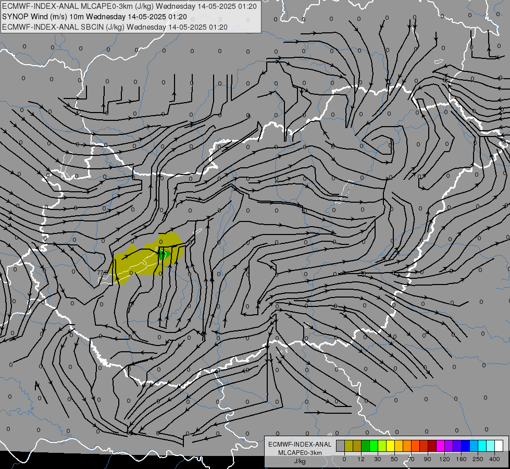
Task: Click the legend title ECMWF-INDEX-ANAL
Action: [x=300, y=445]
